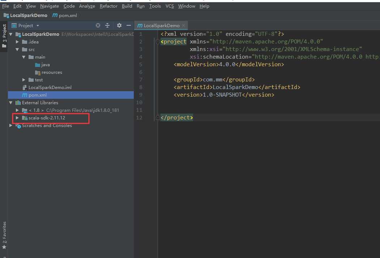Expand the JDK 1.8 library arrow
Image resolution: width=380 pixels, height=258 pixels.
point(17,110)
